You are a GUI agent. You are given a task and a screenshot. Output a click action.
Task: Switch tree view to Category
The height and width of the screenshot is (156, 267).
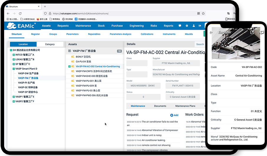pyautogui.click(x=50, y=44)
